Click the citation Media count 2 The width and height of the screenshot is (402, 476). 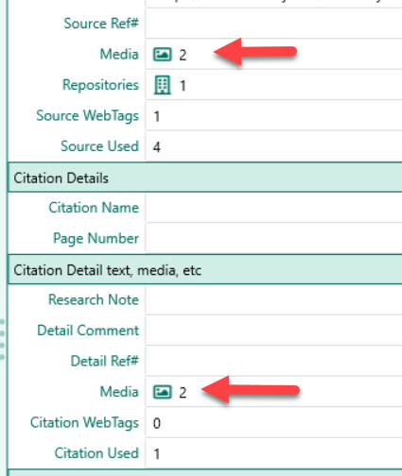[x=183, y=393]
